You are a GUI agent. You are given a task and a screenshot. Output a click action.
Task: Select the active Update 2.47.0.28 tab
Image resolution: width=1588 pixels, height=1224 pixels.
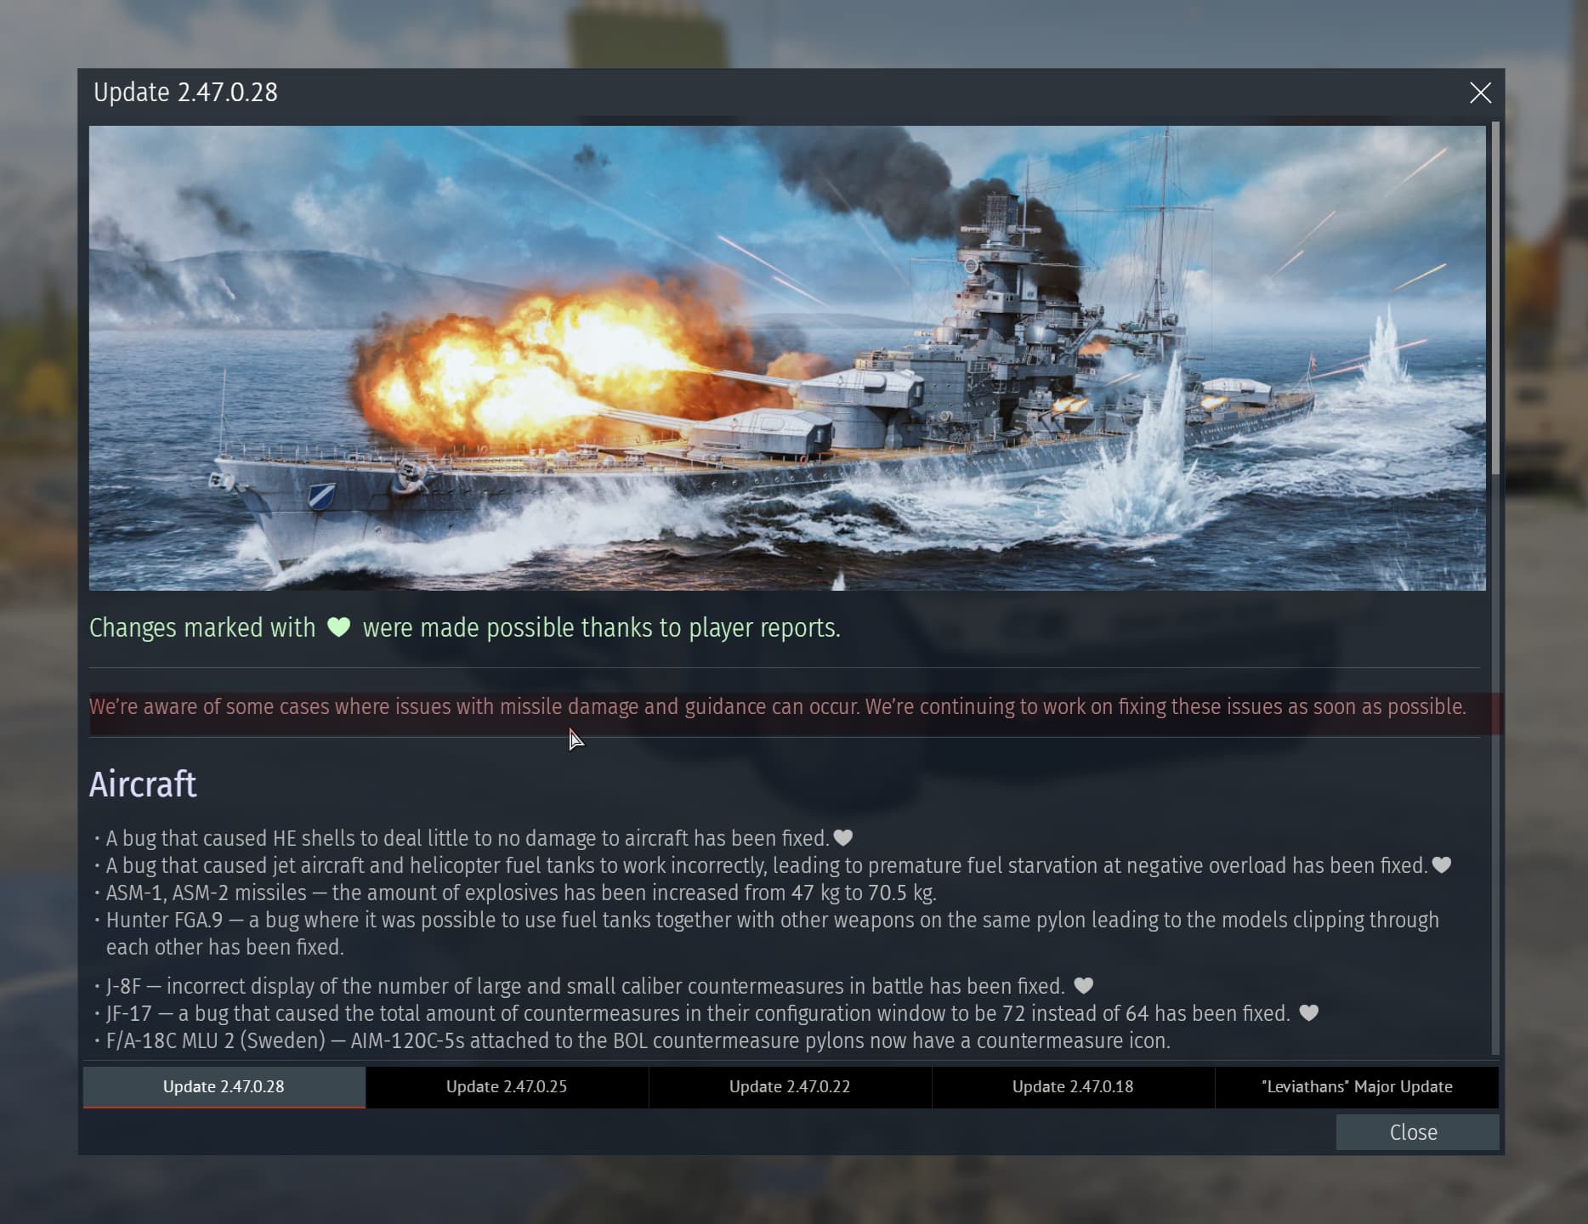224,1086
